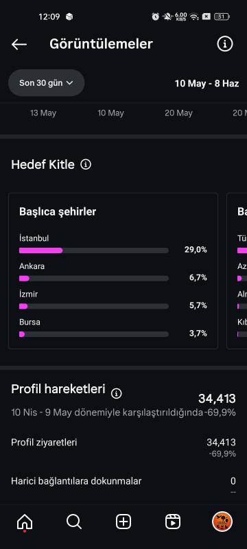
Task: Tap the info icon beside Profil hareketleri
Action: point(116,393)
